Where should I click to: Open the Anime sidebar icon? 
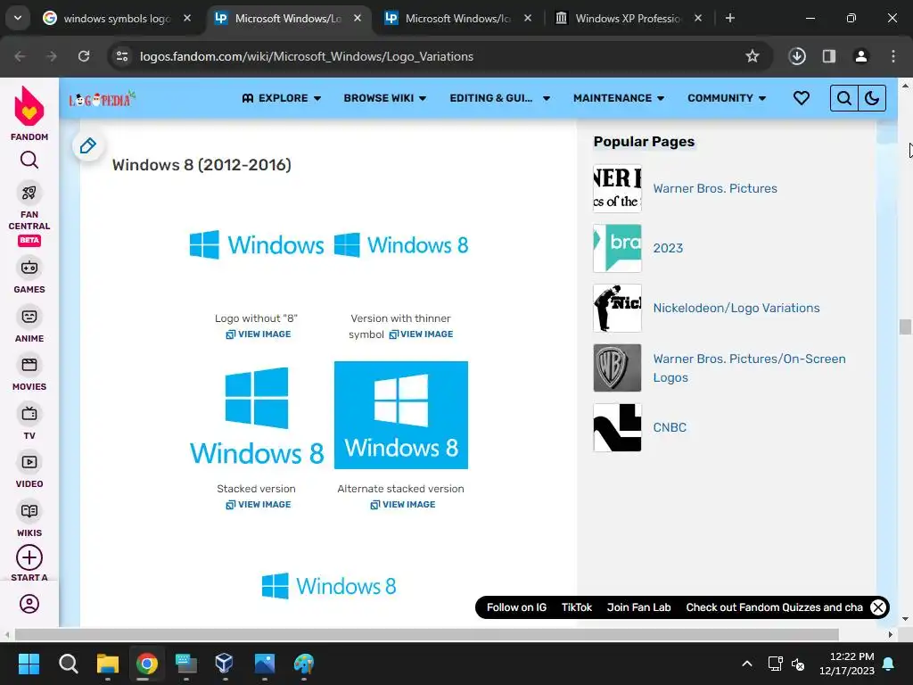[29, 317]
